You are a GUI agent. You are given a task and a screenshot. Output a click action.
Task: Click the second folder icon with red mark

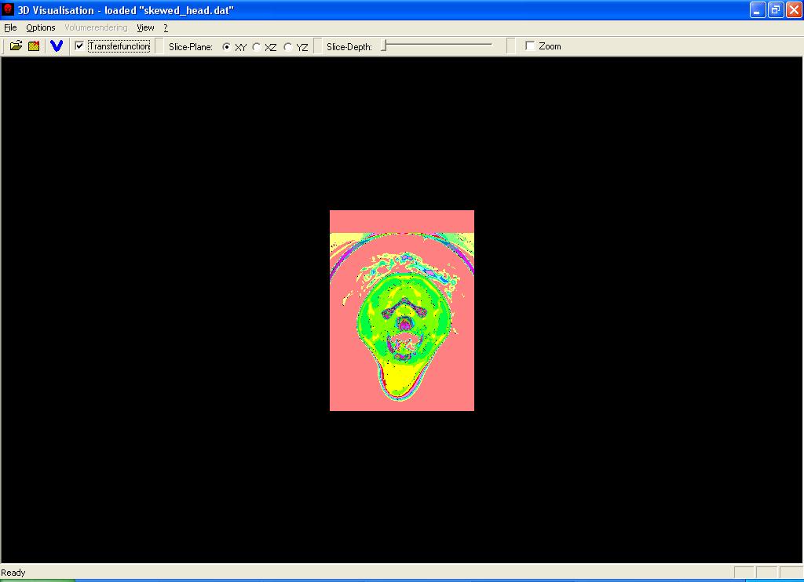pyautogui.click(x=34, y=46)
